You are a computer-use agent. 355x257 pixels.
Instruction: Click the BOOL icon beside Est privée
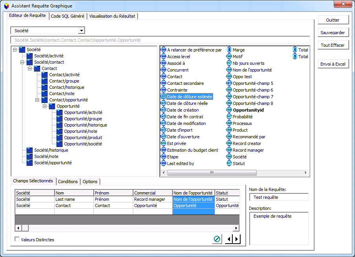pyautogui.click(x=163, y=143)
